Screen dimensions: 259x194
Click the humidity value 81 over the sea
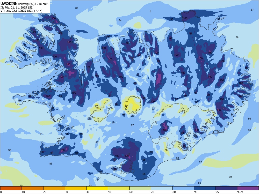coord(41,134)
